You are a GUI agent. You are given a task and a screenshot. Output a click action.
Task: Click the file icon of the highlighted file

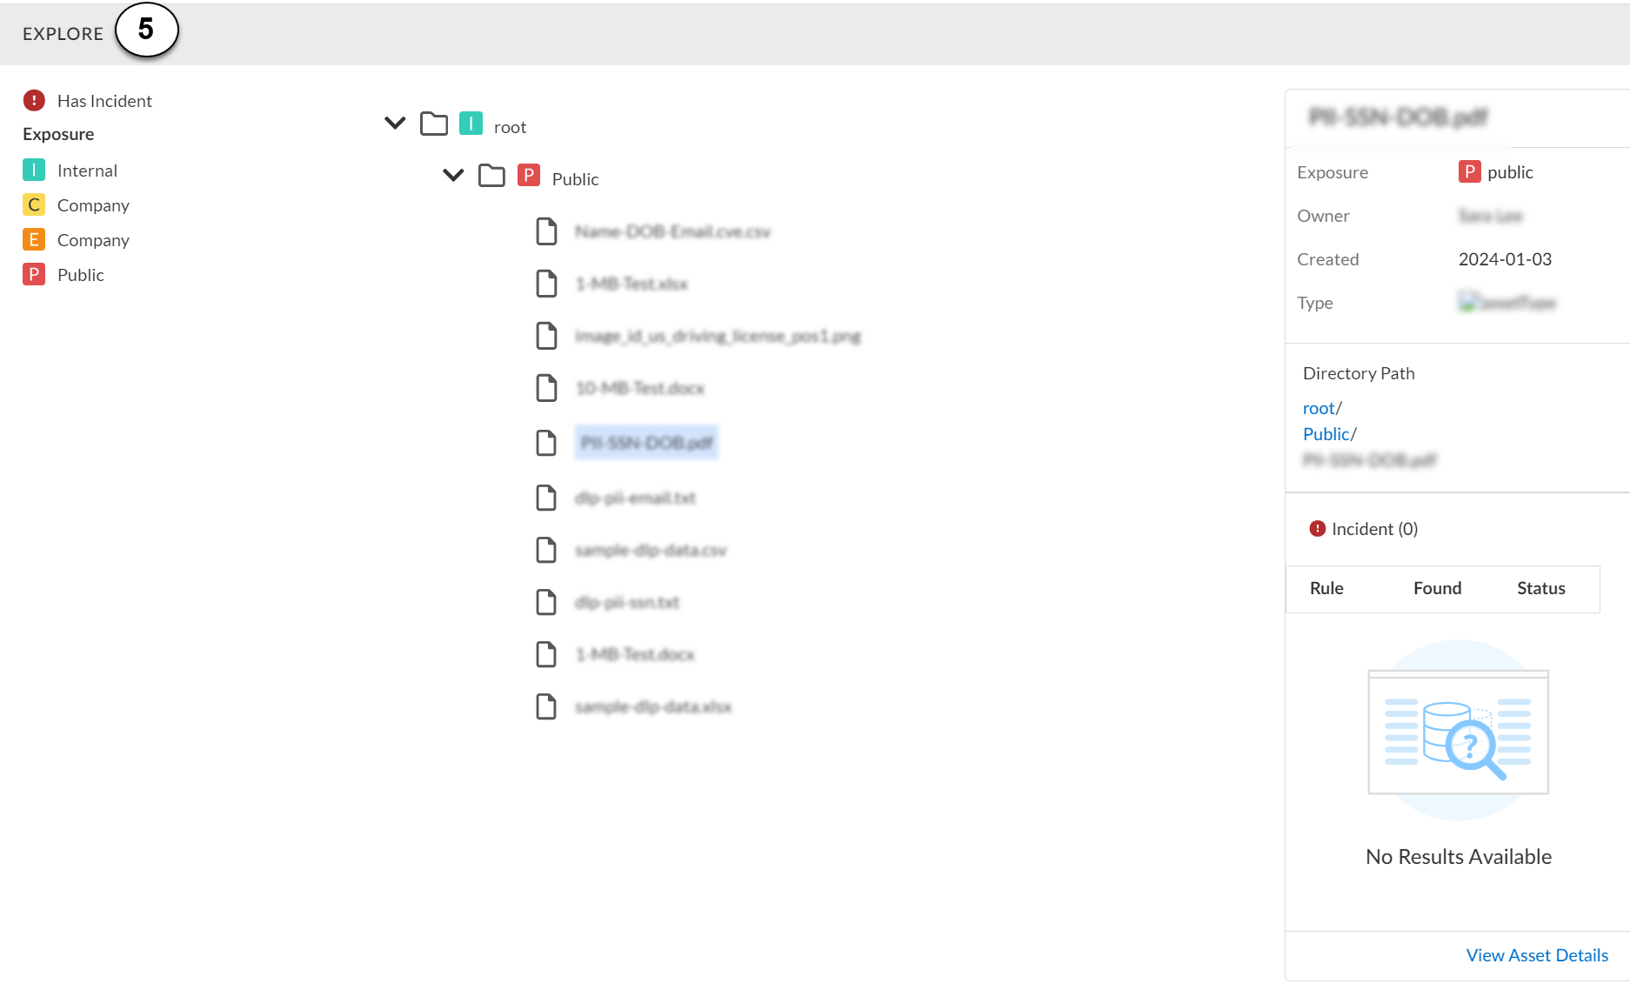pyautogui.click(x=546, y=443)
